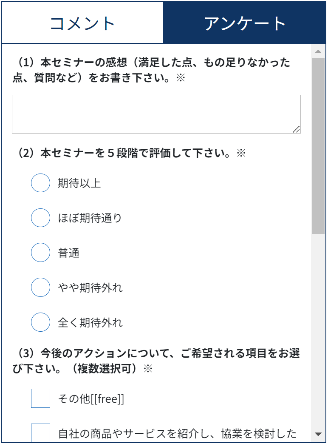Click the vertical scrollbar thumb
328x444 pixels.
318,145
